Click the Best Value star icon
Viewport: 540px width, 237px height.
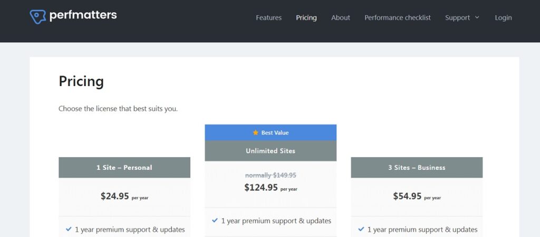256,132
